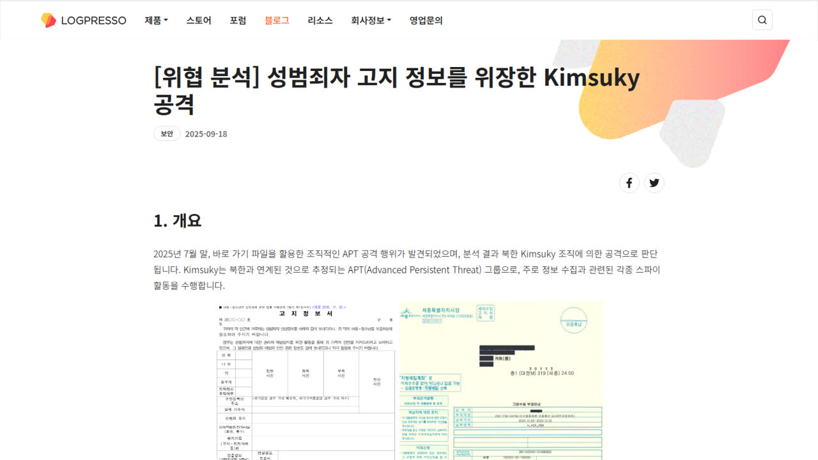This screenshot has width=818, height=460.
Task: Open the 포럼 menu item
Action: [x=238, y=20]
